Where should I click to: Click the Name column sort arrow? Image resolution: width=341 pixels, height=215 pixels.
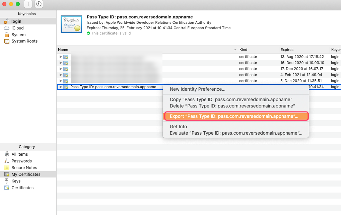click(235, 50)
